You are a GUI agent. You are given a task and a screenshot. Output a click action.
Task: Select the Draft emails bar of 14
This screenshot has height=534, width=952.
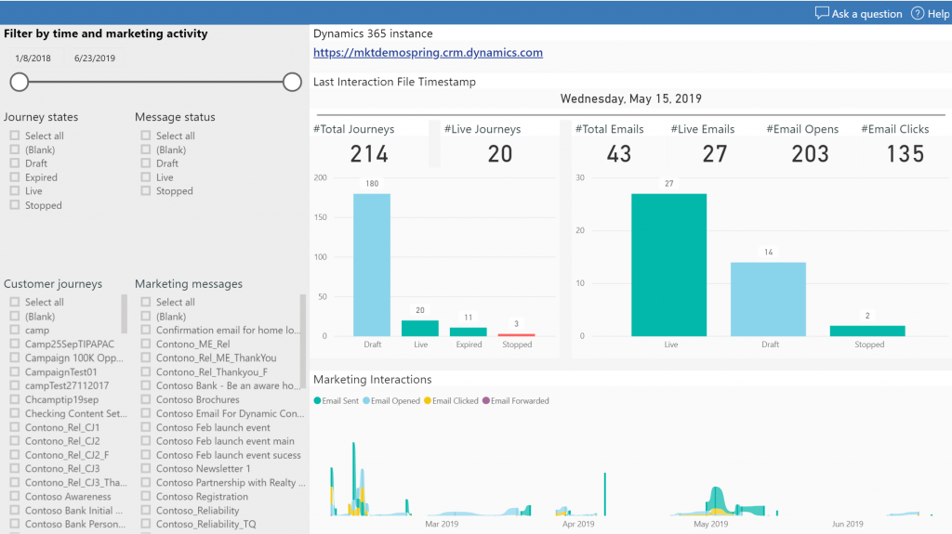click(768, 299)
